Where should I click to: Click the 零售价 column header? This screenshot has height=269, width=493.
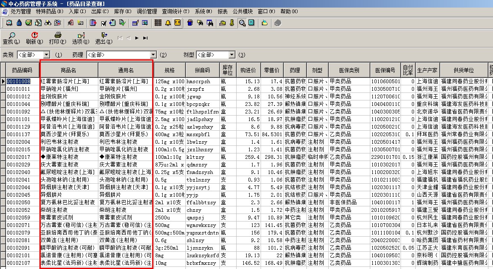point(272,70)
